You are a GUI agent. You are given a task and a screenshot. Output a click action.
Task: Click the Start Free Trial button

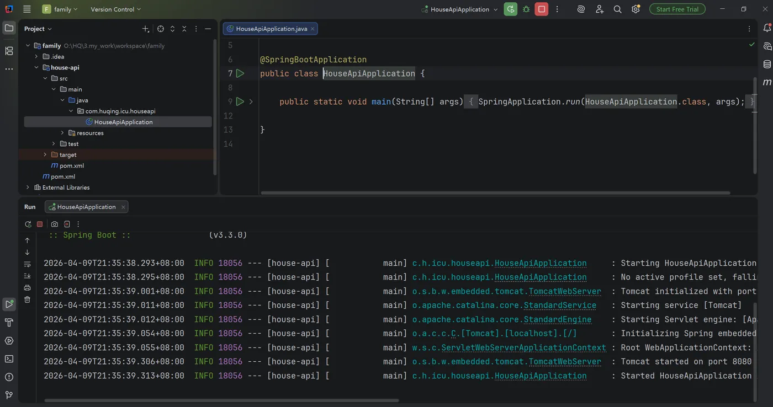tap(677, 9)
